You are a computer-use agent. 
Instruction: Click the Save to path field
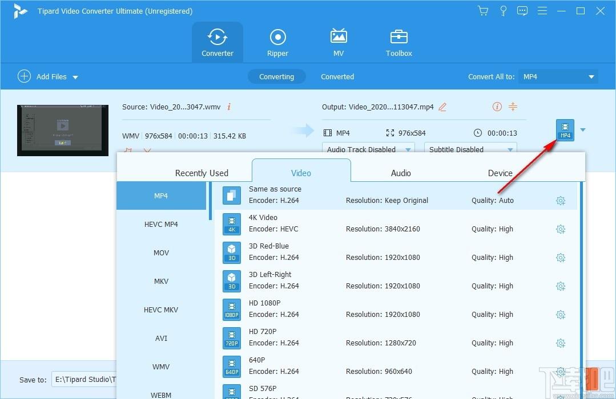84,380
